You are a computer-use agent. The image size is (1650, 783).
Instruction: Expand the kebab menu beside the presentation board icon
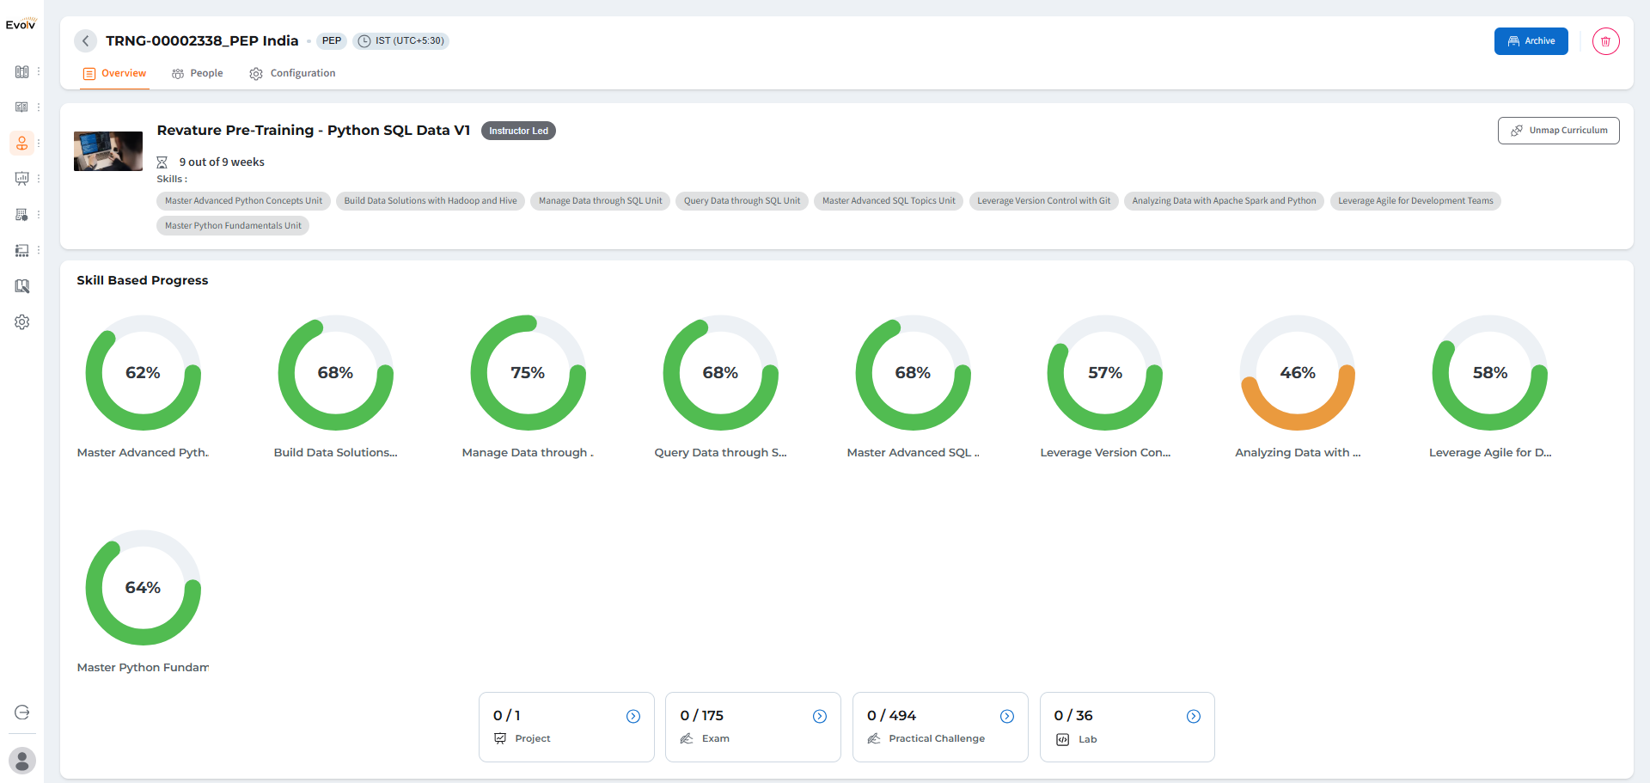pyautogui.click(x=39, y=179)
